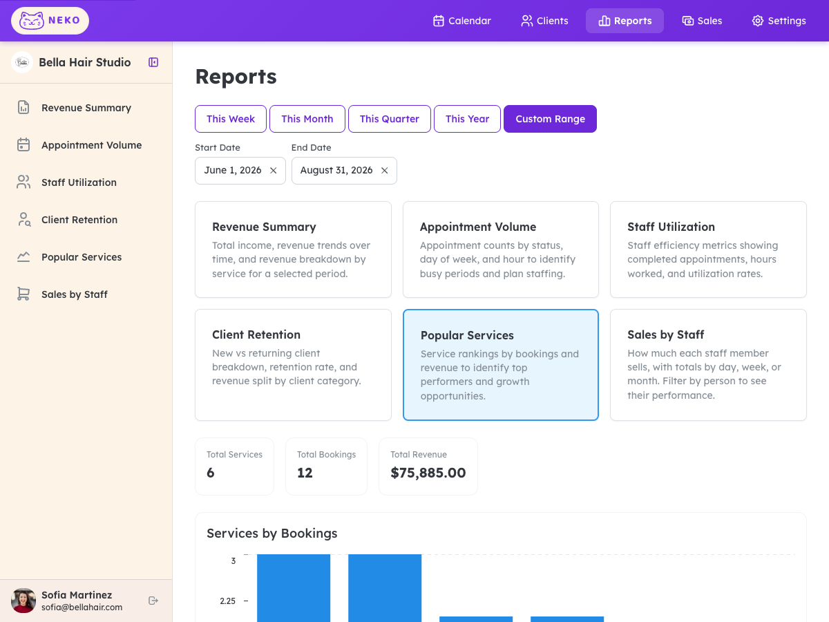This screenshot has width=829, height=622.
Task: Click the Sales icon in top navigation
Action: pos(687,21)
